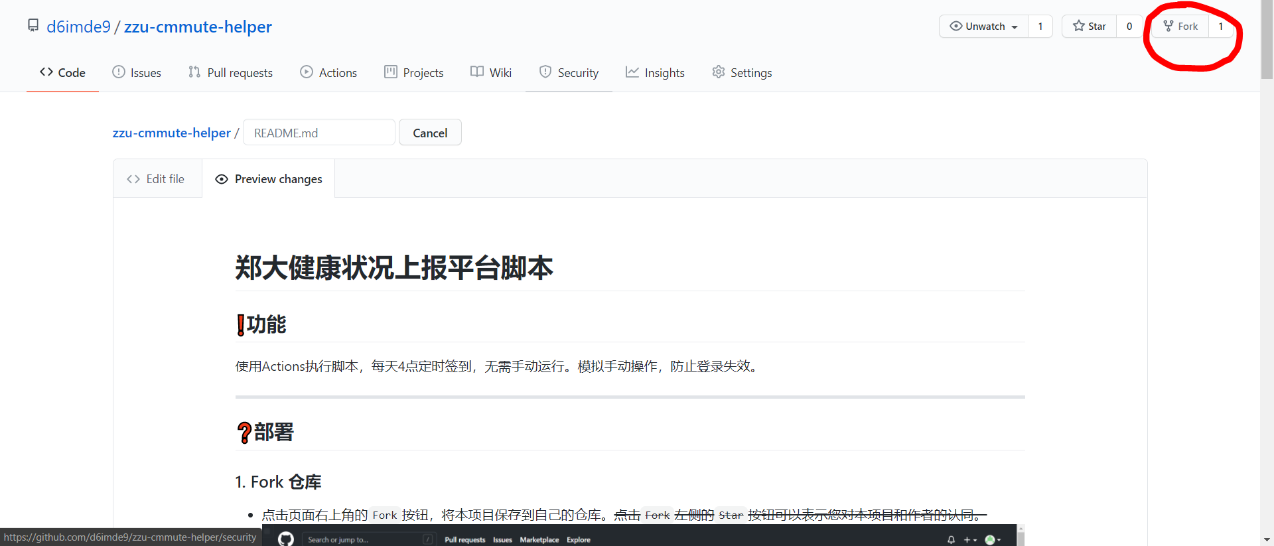Click the notification bell in embedded header
1274x546 pixels.
pos(951,540)
